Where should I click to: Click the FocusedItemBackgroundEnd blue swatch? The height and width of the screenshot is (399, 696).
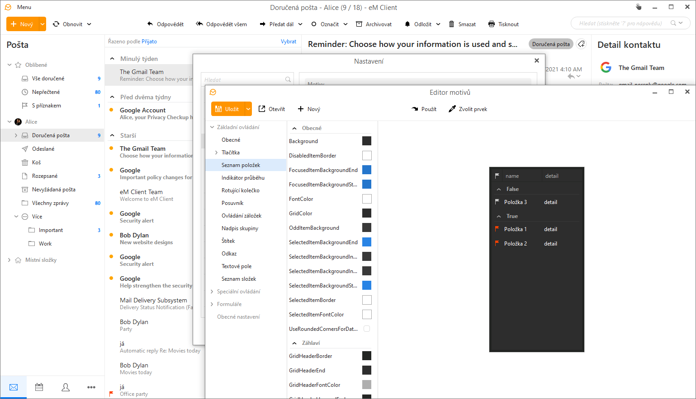(x=367, y=170)
